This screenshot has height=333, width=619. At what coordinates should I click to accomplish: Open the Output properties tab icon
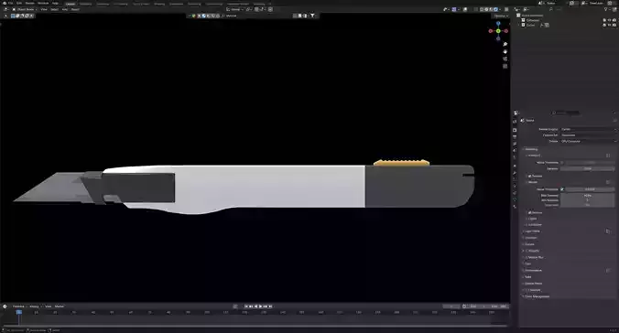pos(515,136)
